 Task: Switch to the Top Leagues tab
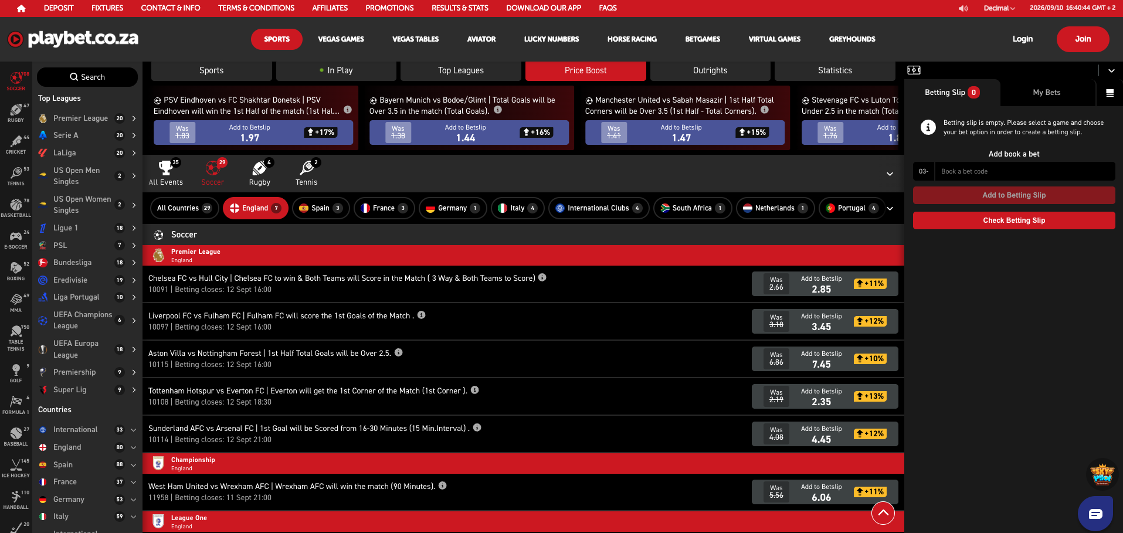pyautogui.click(x=461, y=70)
